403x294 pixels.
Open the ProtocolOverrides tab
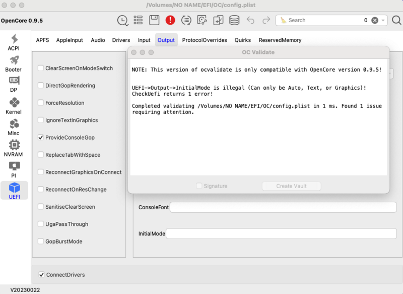205,40
